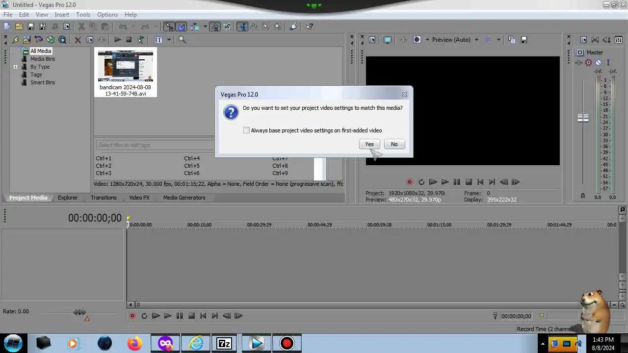The height and width of the screenshot is (353, 628).
Task: Click the Record button in the timeline transport
Action: (x=132, y=316)
